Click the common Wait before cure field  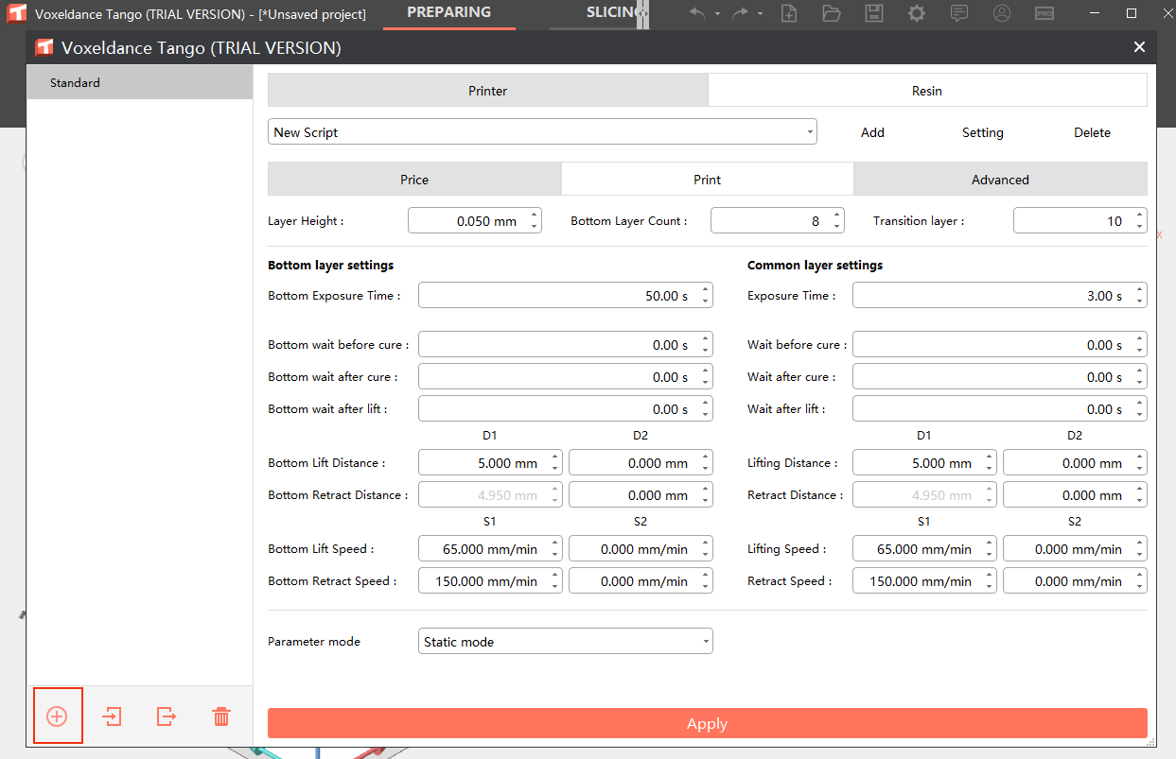[x=1000, y=345]
